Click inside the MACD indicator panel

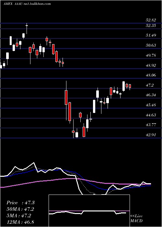pyautogui.click(x=89, y=211)
